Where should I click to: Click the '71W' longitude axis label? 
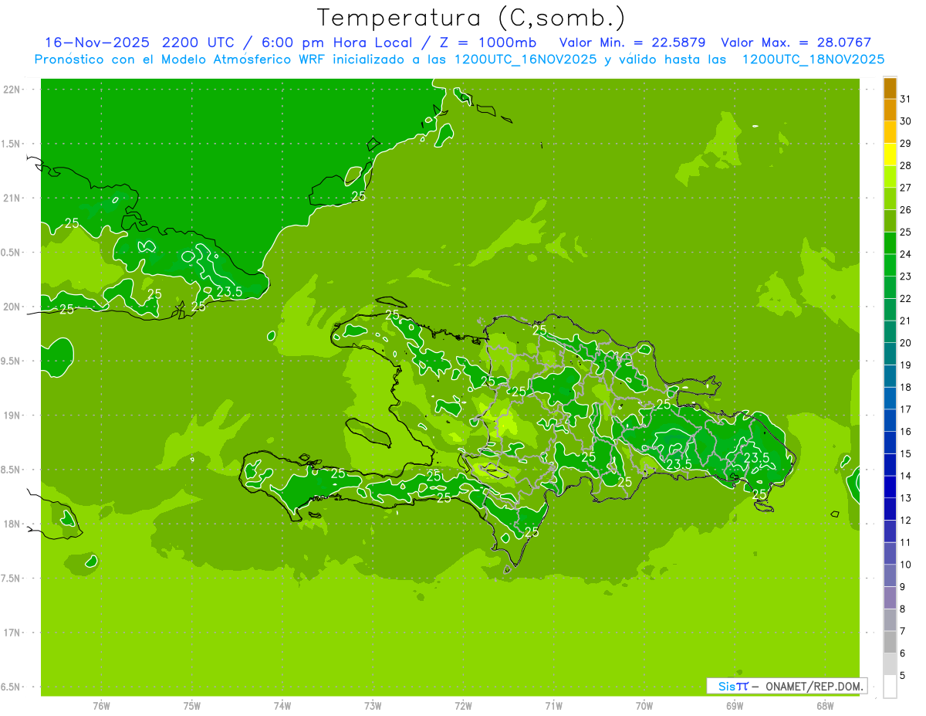point(553,706)
